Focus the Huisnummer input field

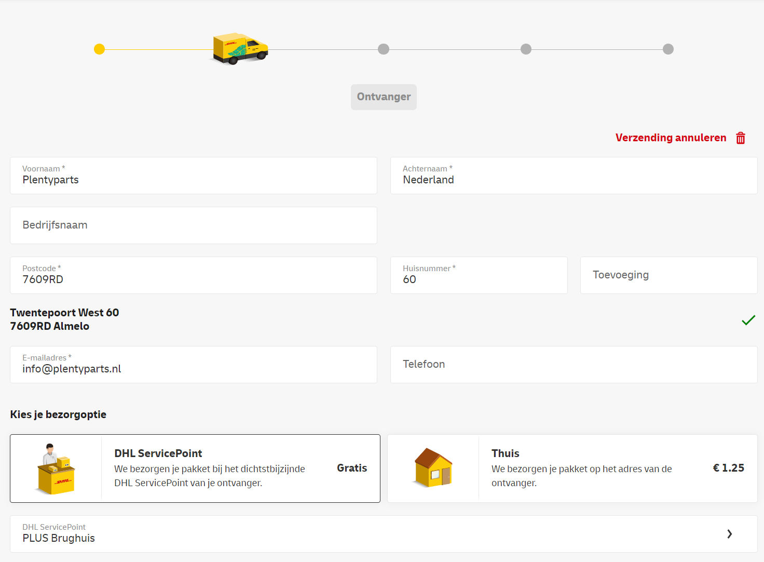[479, 275]
